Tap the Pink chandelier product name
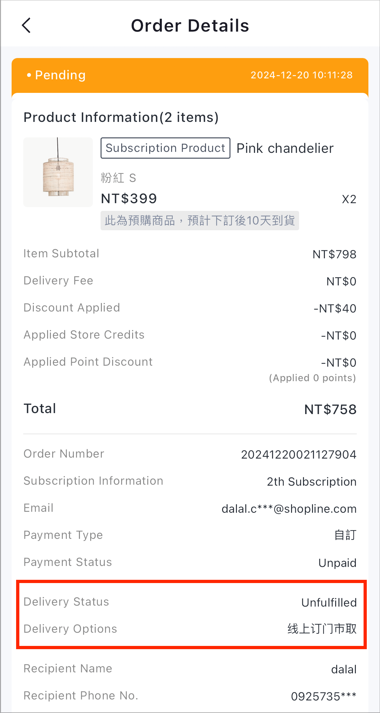The image size is (380, 713). click(x=285, y=148)
